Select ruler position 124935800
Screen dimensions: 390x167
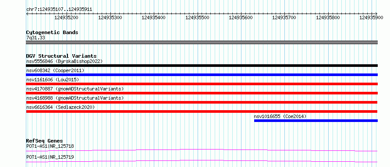328,17
